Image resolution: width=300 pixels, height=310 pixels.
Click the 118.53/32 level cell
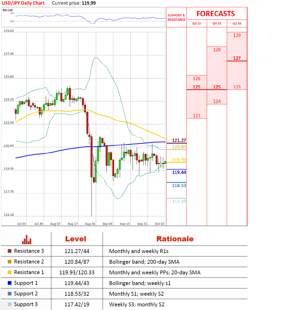click(77, 294)
